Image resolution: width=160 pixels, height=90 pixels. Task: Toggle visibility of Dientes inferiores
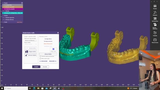5,19
